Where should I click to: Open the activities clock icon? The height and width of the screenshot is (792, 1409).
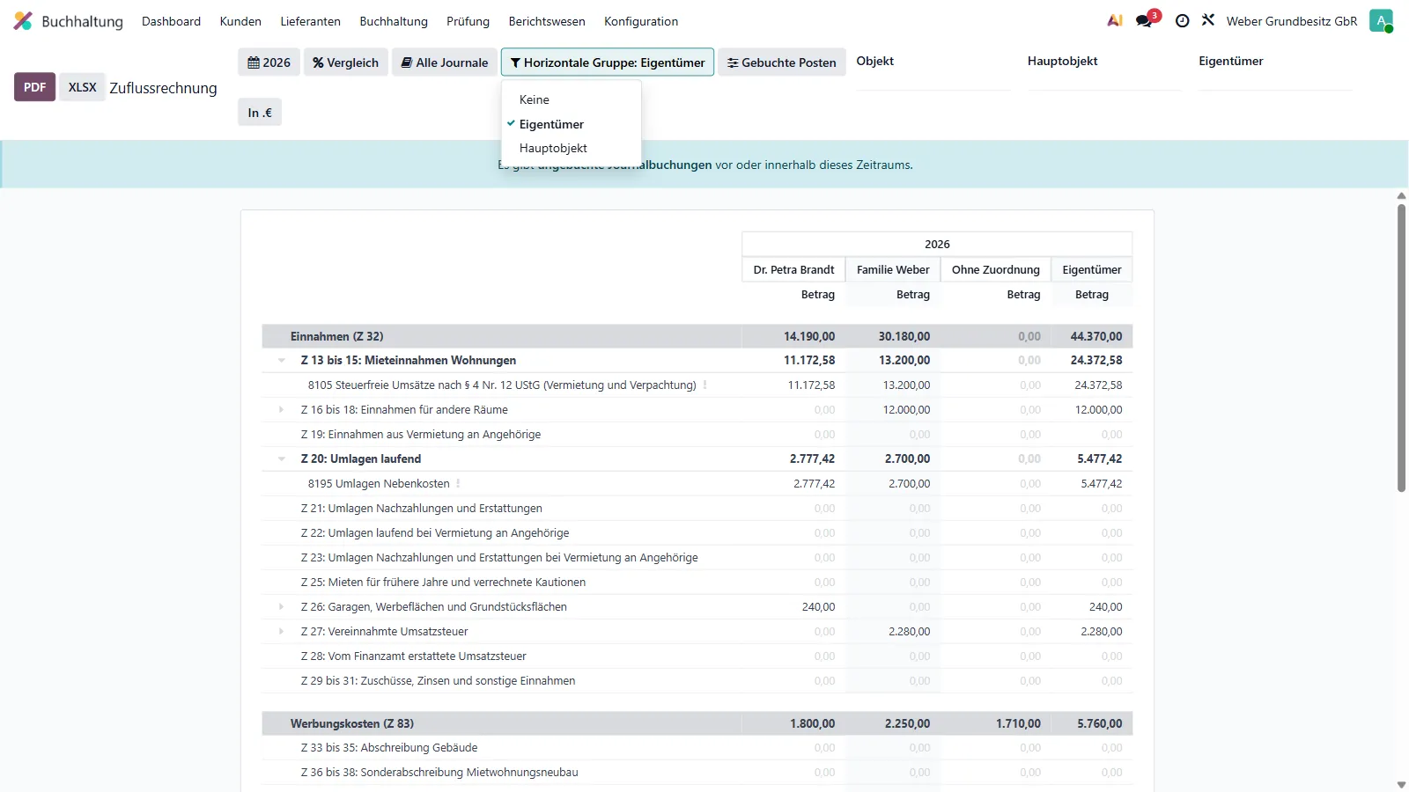[x=1183, y=20]
